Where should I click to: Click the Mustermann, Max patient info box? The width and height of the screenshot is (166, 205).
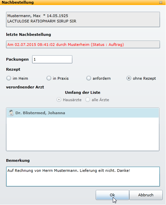83,19
